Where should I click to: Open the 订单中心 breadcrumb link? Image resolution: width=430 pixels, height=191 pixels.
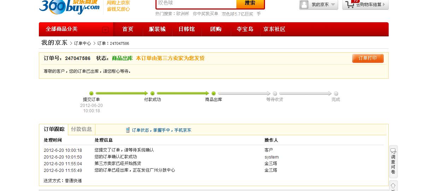point(82,43)
